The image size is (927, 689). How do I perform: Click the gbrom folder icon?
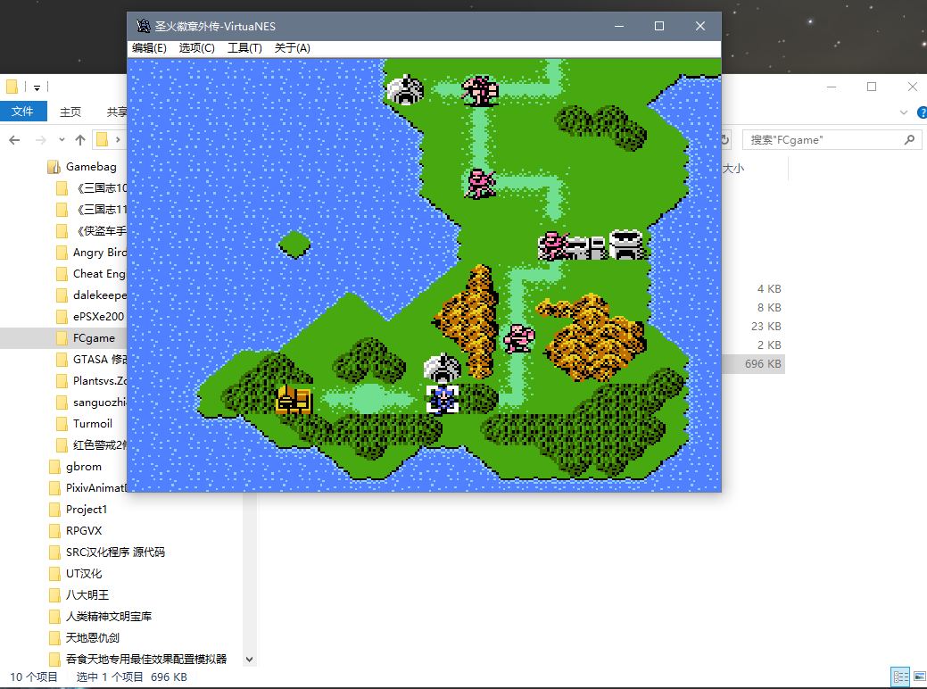click(54, 467)
